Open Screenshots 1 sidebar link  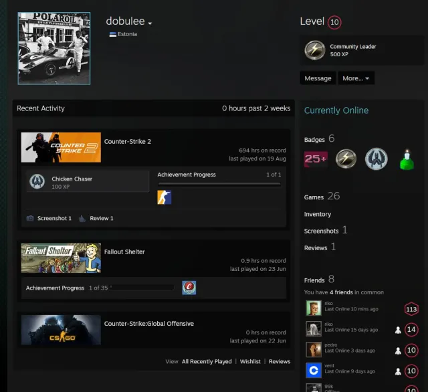(326, 230)
